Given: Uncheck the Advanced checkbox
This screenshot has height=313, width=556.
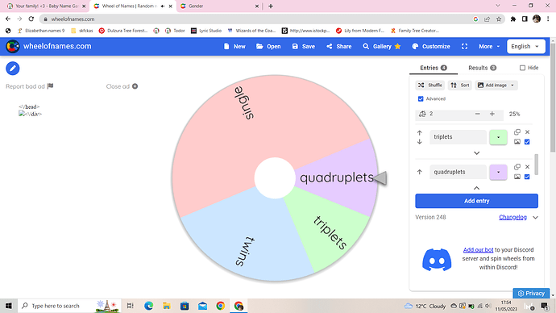Looking at the screenshot, I should coord(421,98).
